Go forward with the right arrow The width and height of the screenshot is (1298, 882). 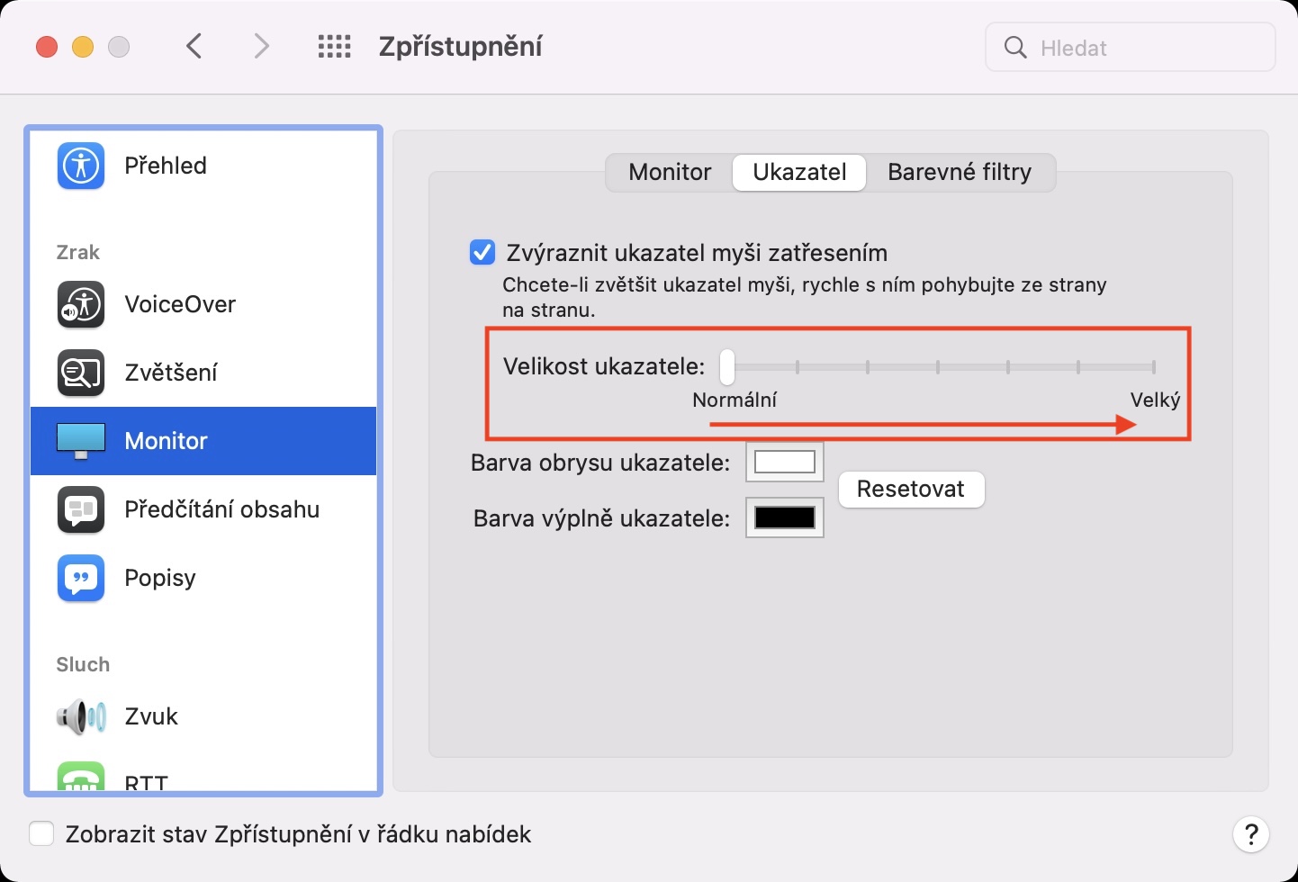coord(261,47)
